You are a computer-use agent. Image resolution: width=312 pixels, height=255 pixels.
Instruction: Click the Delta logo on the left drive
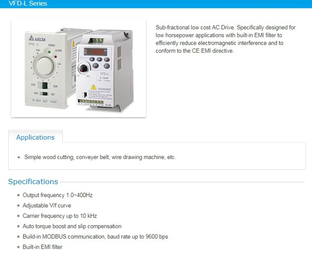[37, 38]
